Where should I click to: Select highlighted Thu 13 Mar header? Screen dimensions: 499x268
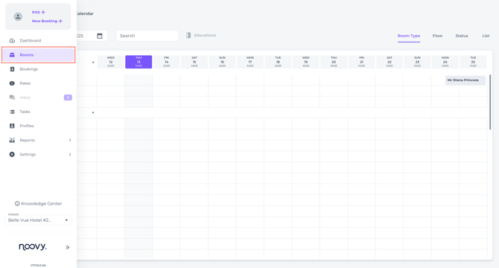coord(139,62)
